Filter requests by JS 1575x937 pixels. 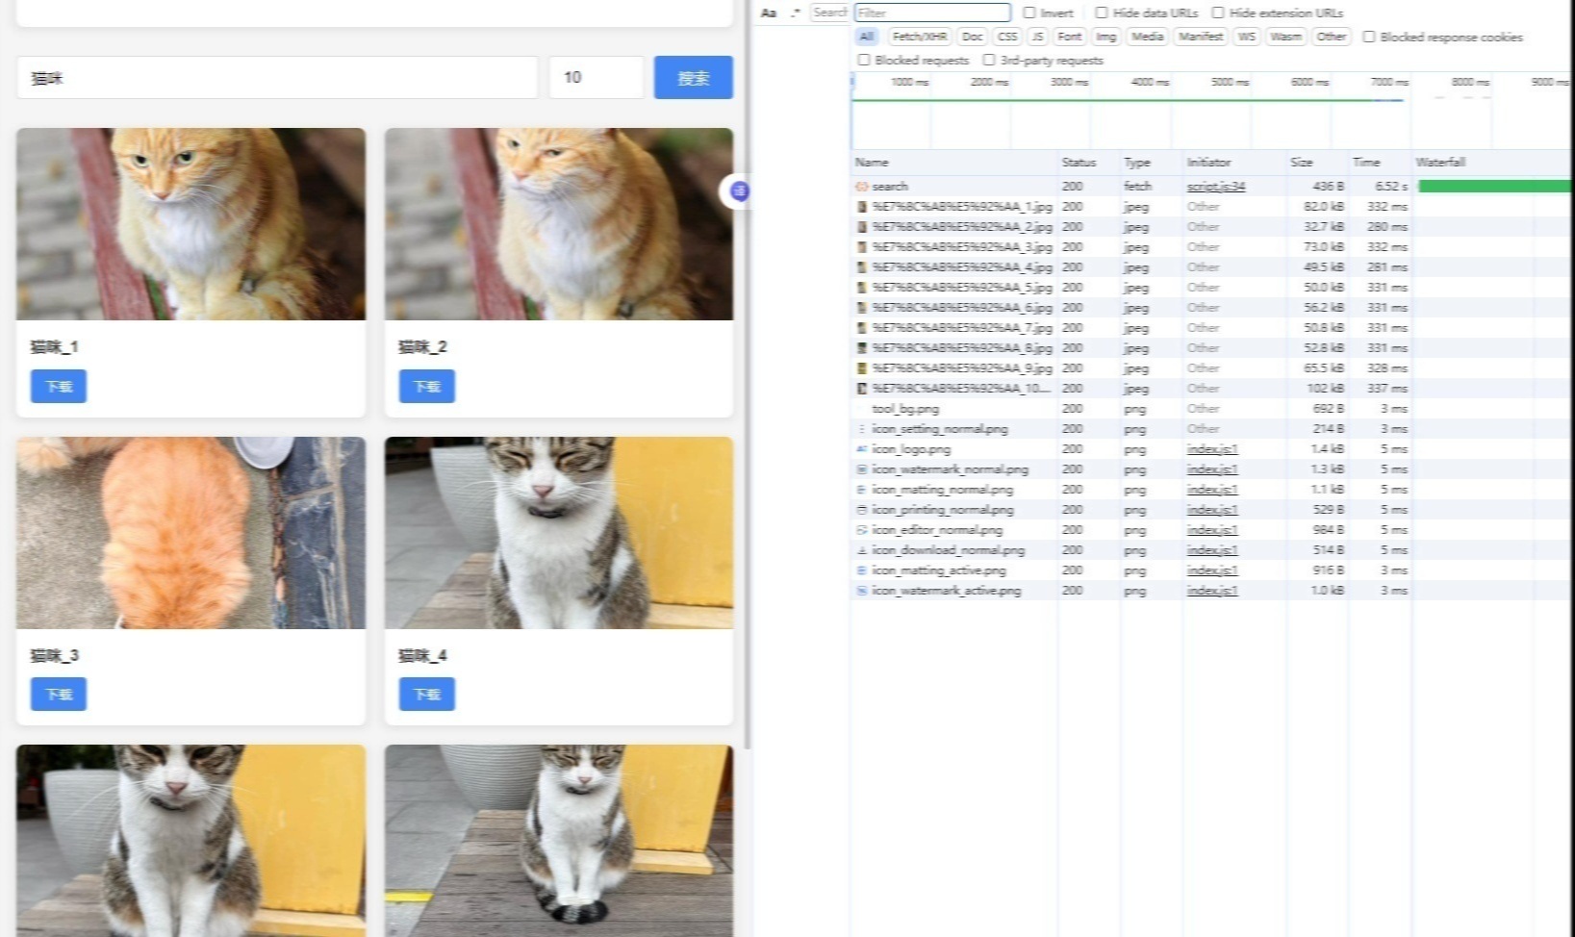[1037, 37]
